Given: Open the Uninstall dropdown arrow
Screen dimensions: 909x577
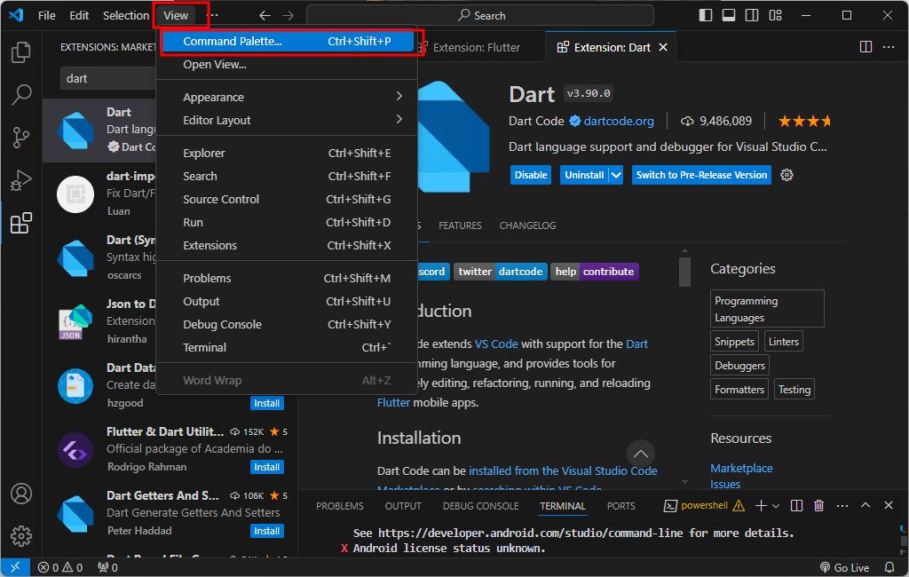Looking at the screenshot, I should point(616,175).
